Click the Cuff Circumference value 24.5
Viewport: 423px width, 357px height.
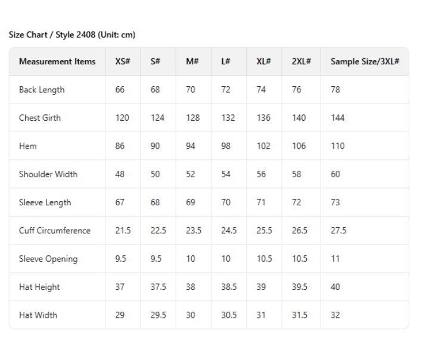tap(229, 231)
